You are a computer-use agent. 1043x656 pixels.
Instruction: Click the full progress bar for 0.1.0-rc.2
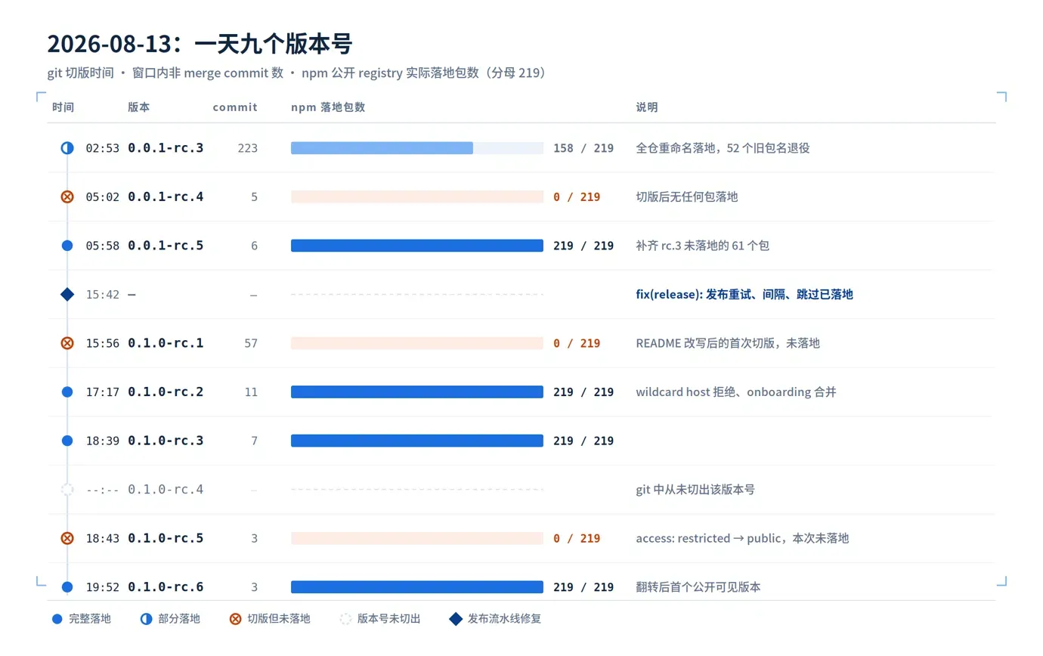[x=417, y=391]
